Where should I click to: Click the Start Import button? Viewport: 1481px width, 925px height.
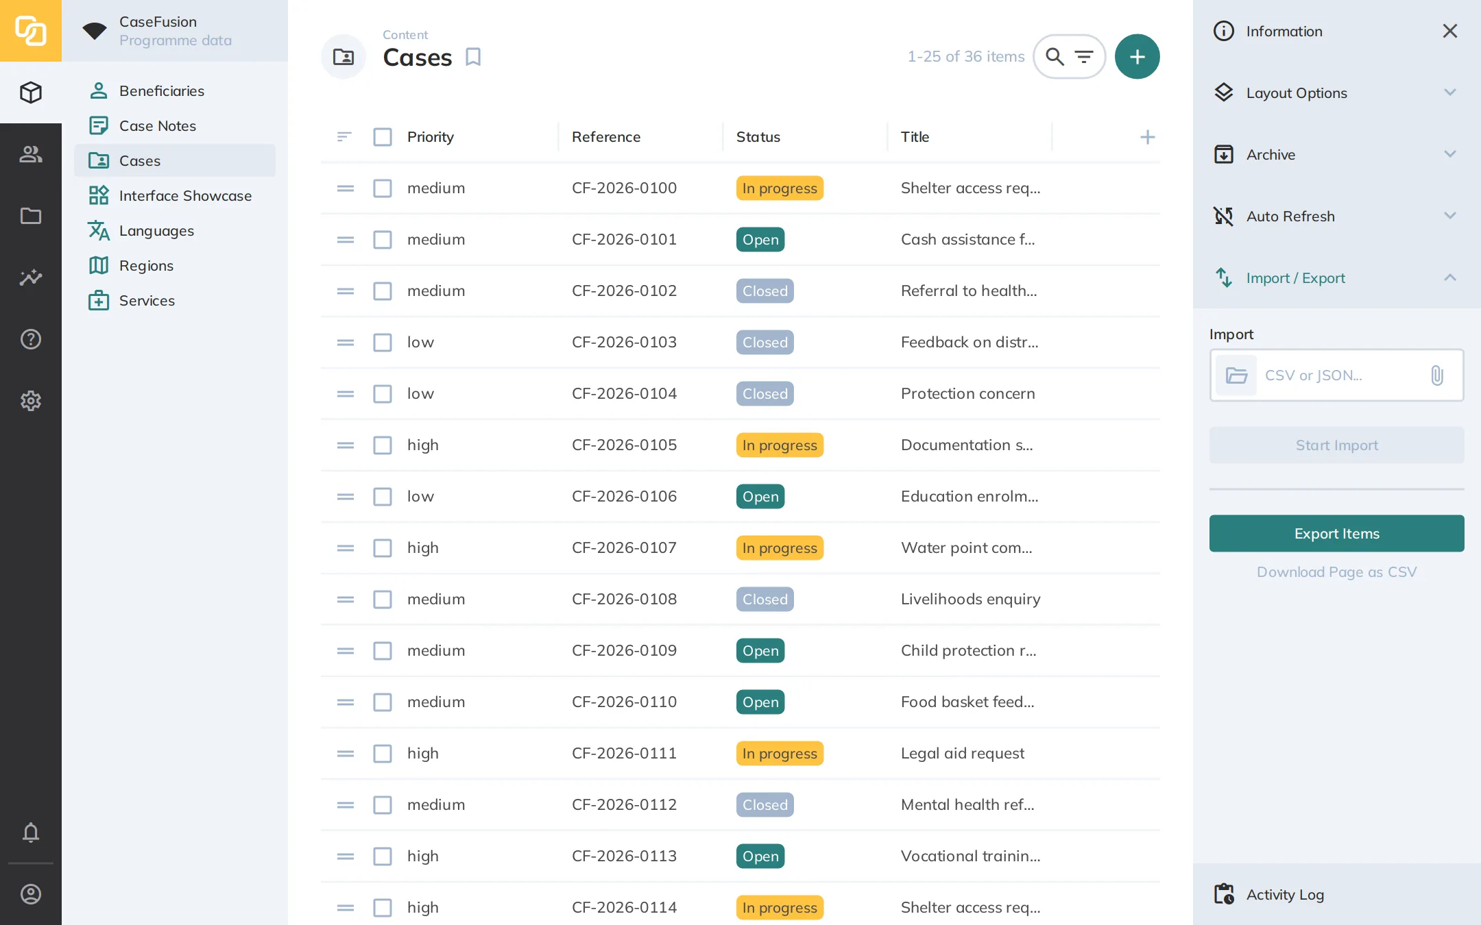(x=1337, y=445)
